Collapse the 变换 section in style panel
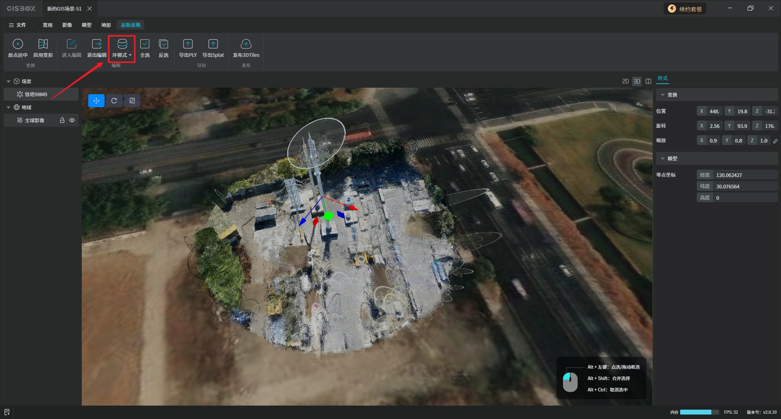The image size is (781, 419). point(663,95)
